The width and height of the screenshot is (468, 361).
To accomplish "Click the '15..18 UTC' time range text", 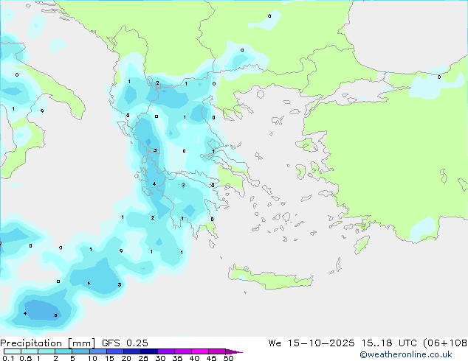I will (x=389, y=343).
